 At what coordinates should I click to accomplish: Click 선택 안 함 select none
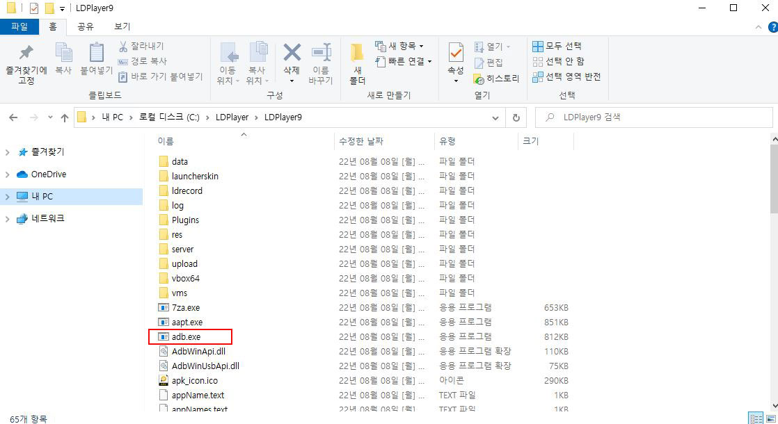point(558,61)
